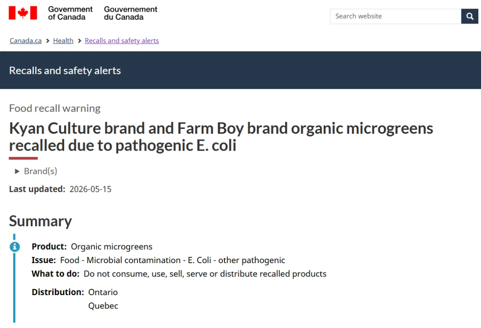Click the search magnifier button
The width and height of the screenshot is (481, 328).
470,16
